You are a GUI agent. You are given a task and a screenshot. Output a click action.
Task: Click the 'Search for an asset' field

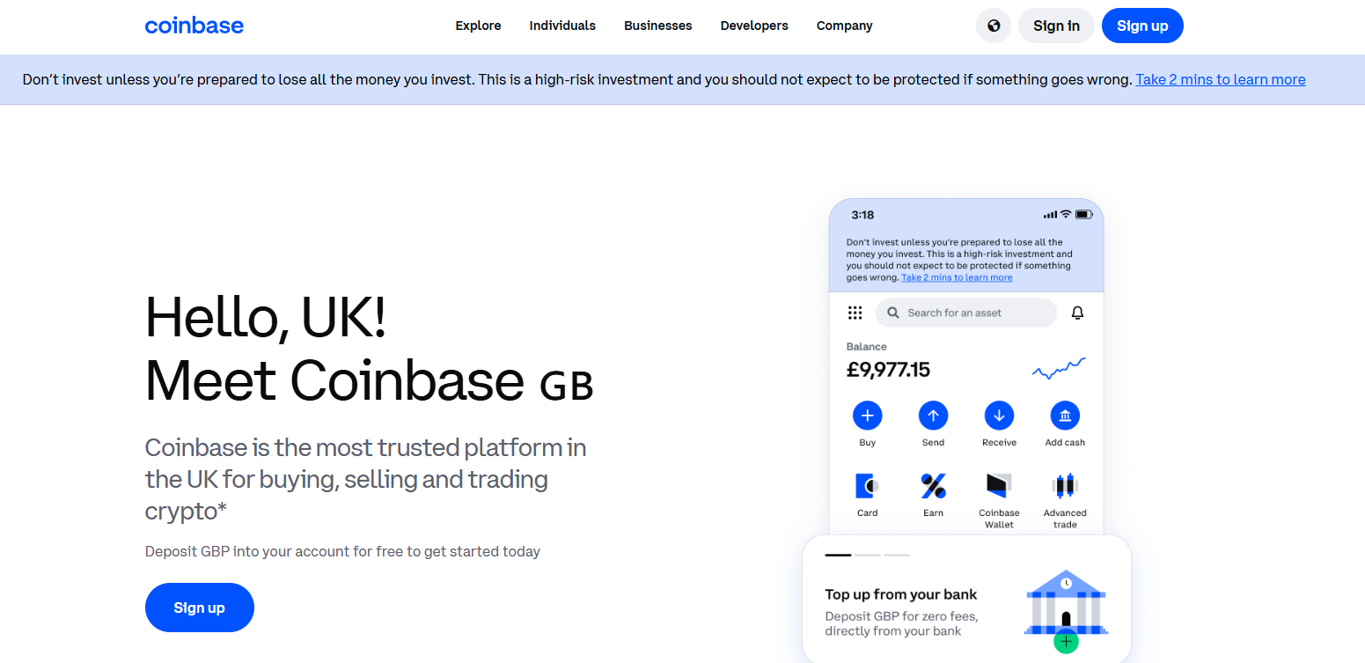[x=966, y=313]
